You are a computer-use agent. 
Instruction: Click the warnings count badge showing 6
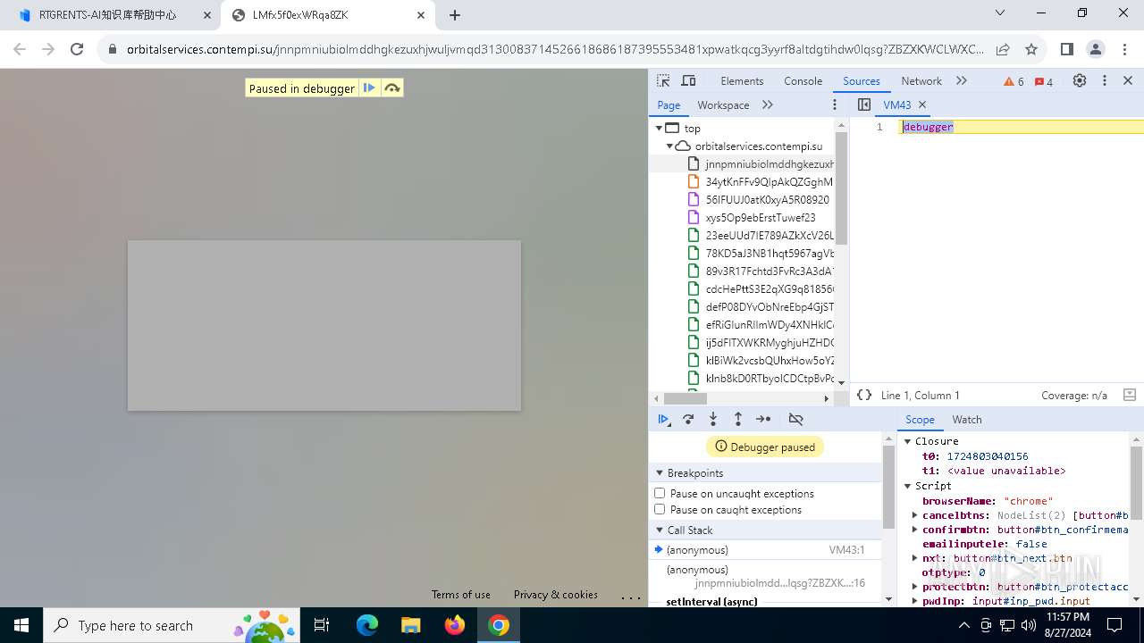click(1014, 81)
